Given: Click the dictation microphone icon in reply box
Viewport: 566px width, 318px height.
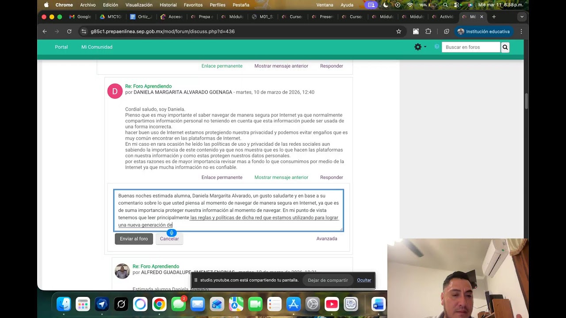Looking at the screenshot, I should tap(172, 233).
